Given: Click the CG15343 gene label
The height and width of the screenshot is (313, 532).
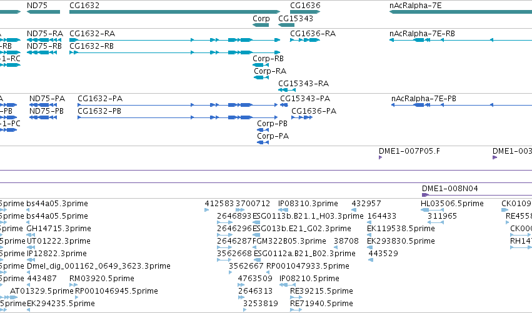Looking at the screenshot, I should point(296,19).
